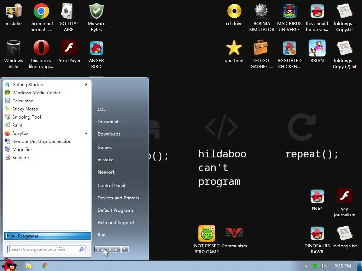The height and width of the screenshot is (271, 362).
Task: Focus the 'Search programs and files' box
Action: [x=47, y=249]
